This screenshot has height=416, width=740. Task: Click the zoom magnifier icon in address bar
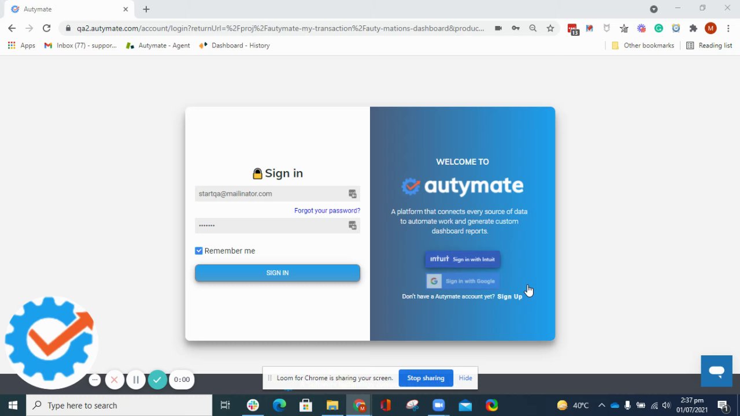533,28
